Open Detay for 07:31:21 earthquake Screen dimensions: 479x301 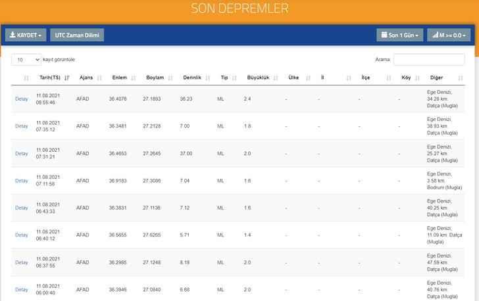click(x=21, y=154)
